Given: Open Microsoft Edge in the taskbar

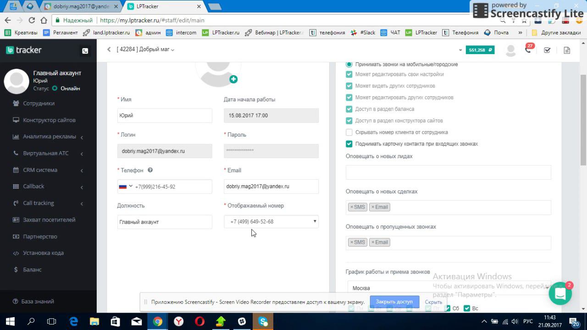Looking at the screenshot, I should click(x=73, y=321).
